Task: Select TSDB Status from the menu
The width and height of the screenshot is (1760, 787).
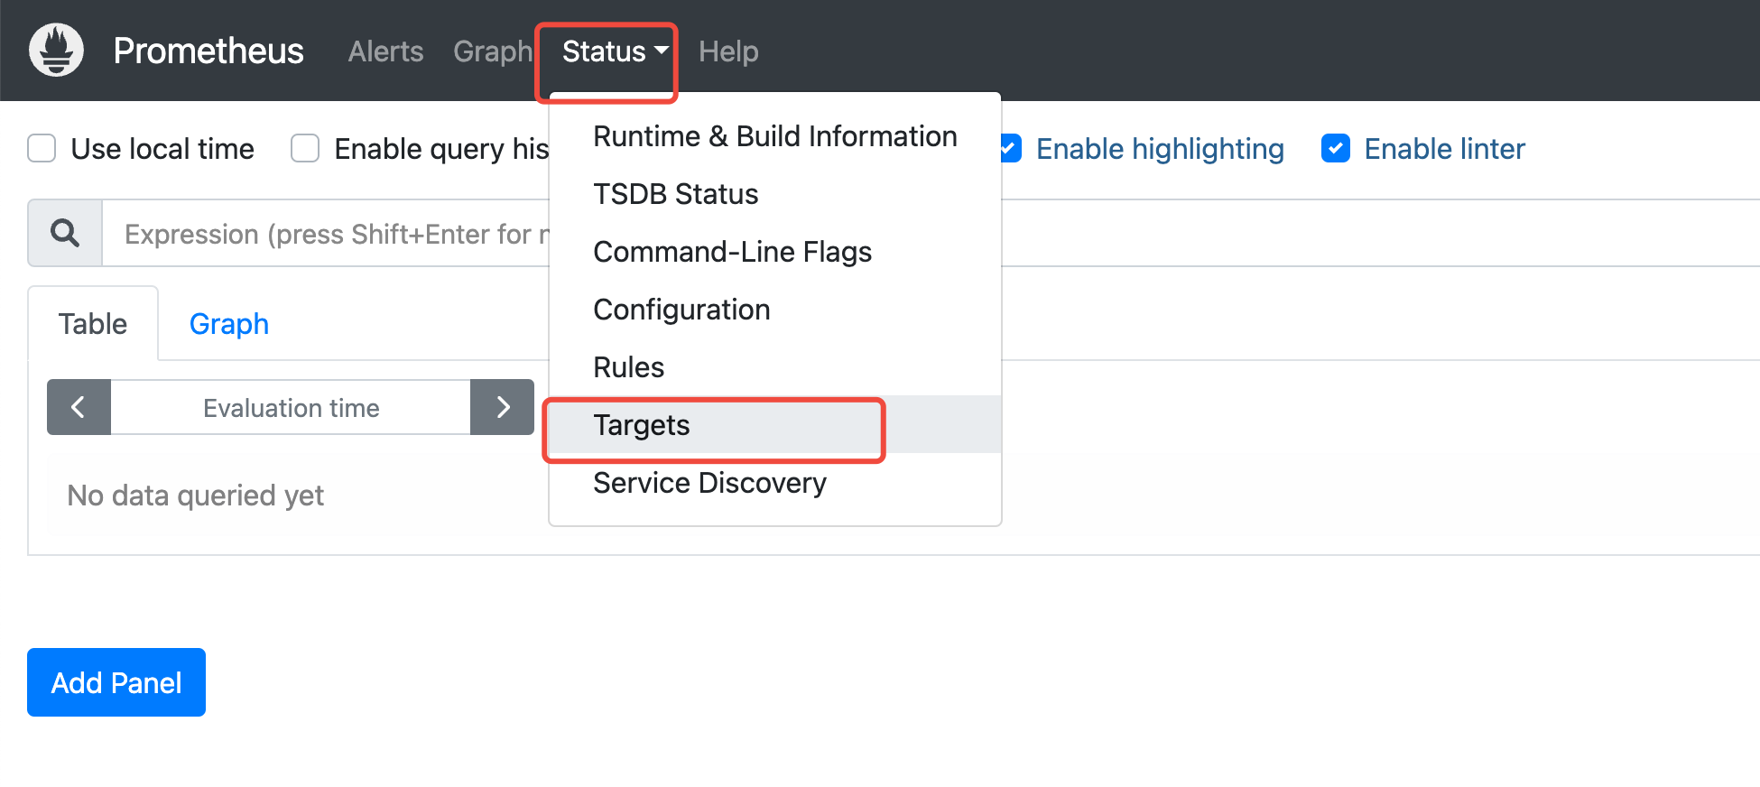Action: (775, 194)
